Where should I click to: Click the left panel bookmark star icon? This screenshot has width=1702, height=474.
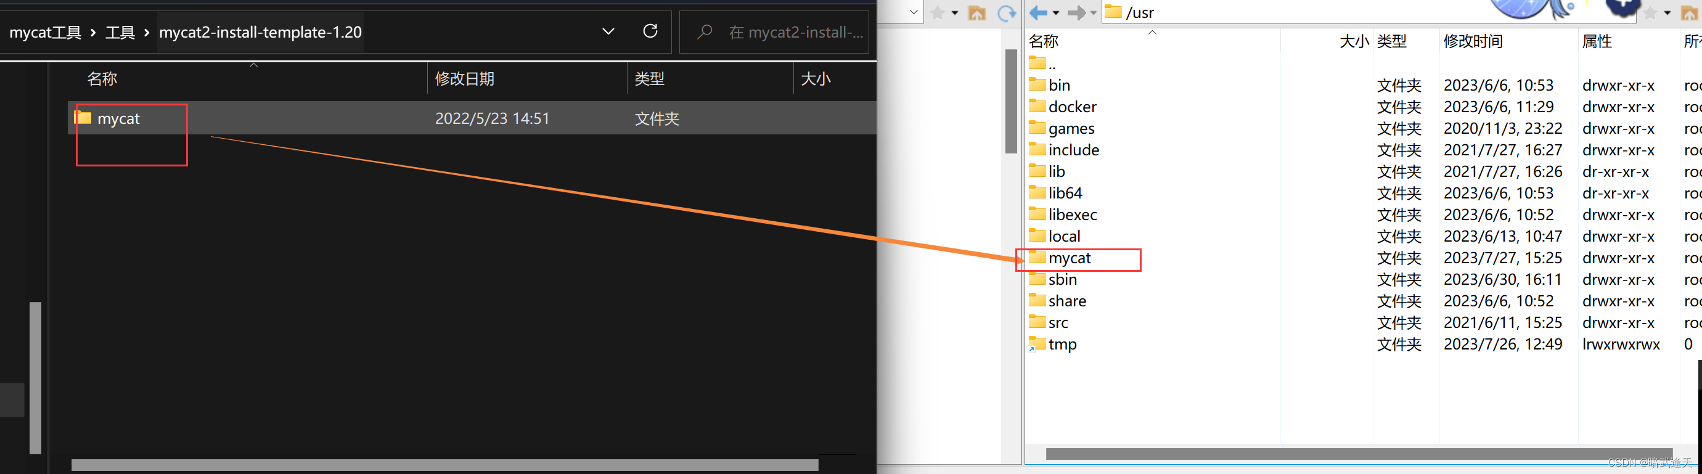point(937,12)
